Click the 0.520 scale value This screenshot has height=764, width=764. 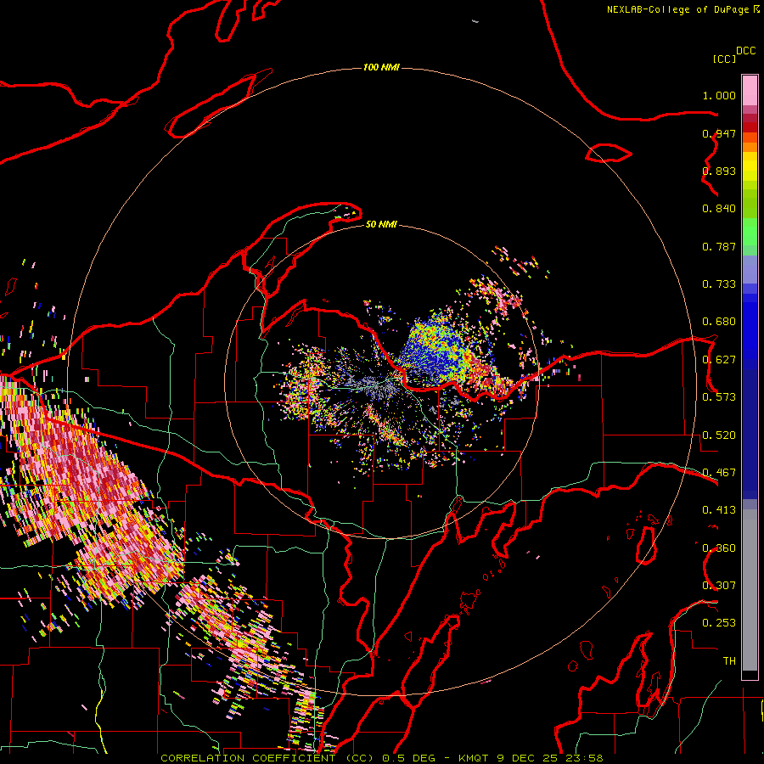[719, 435]
